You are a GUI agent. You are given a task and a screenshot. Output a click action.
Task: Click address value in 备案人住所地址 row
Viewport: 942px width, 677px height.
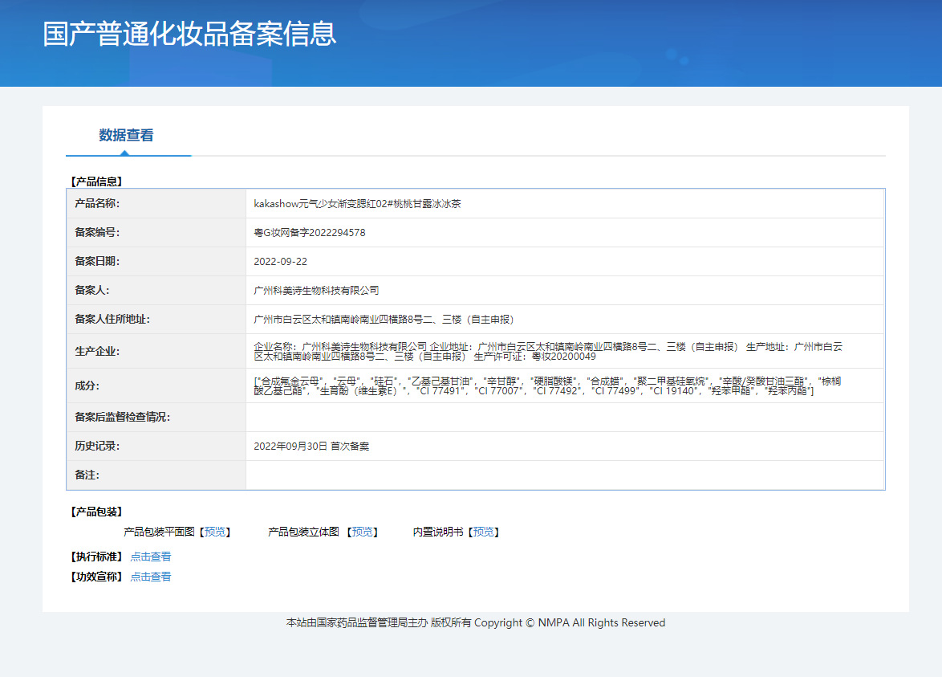pyautogui.click(x=384, y=320)
